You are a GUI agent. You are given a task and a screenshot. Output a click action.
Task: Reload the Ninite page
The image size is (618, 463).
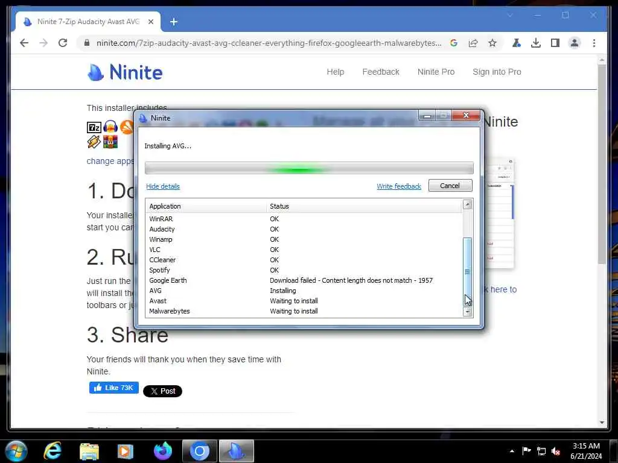(x=63, y=43)
